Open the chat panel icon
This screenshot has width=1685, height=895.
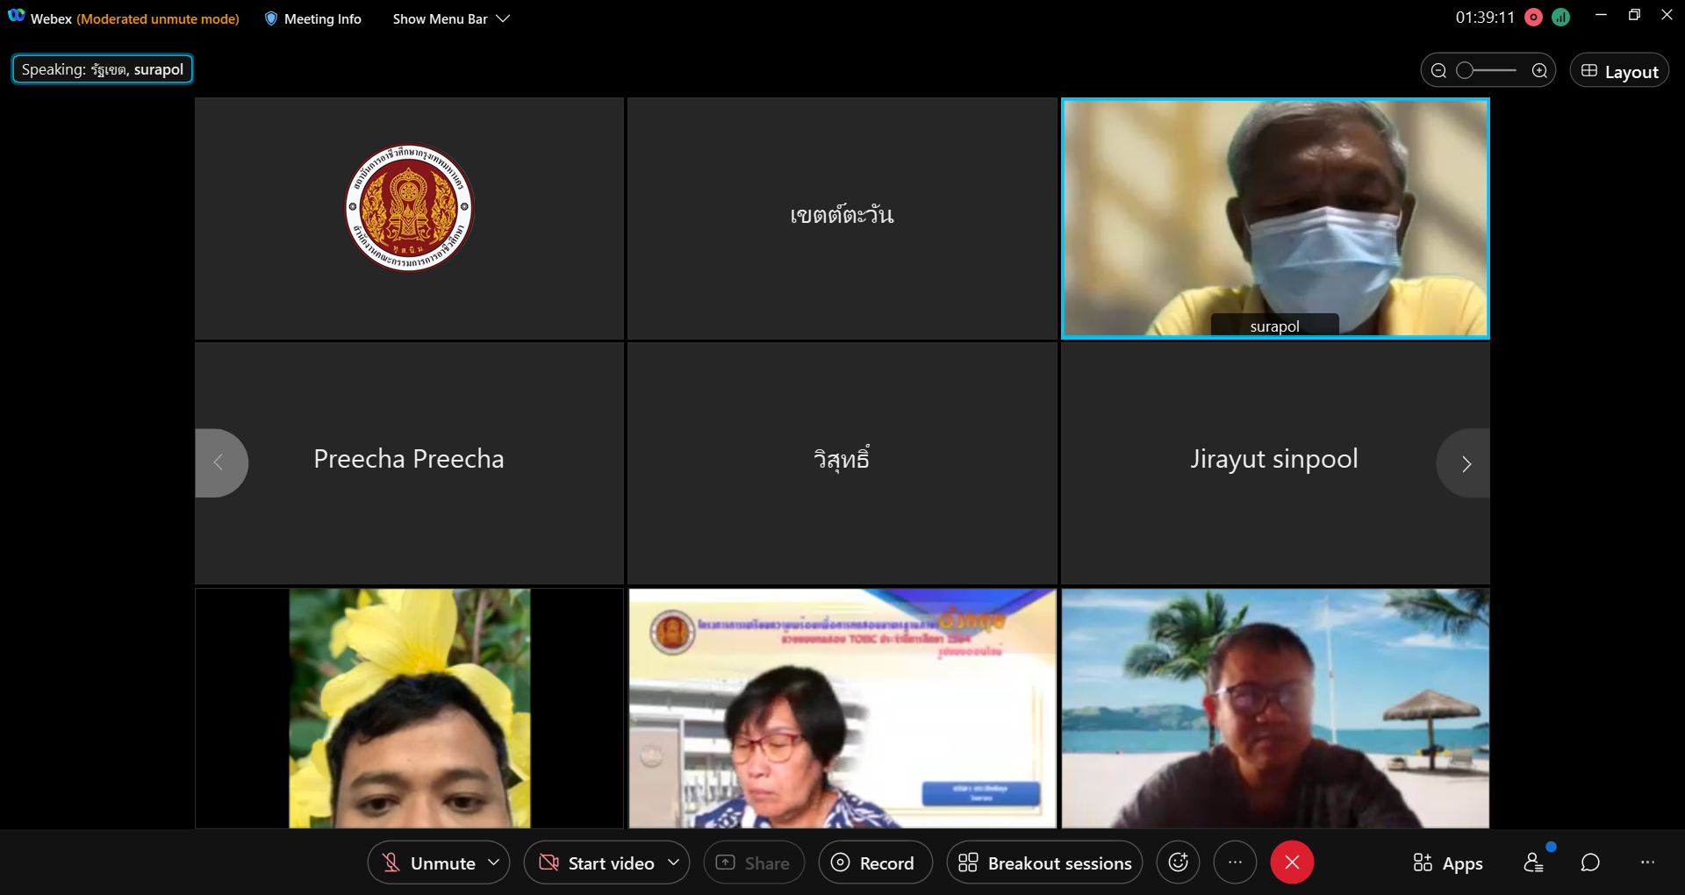click(x=1589, y=863)
